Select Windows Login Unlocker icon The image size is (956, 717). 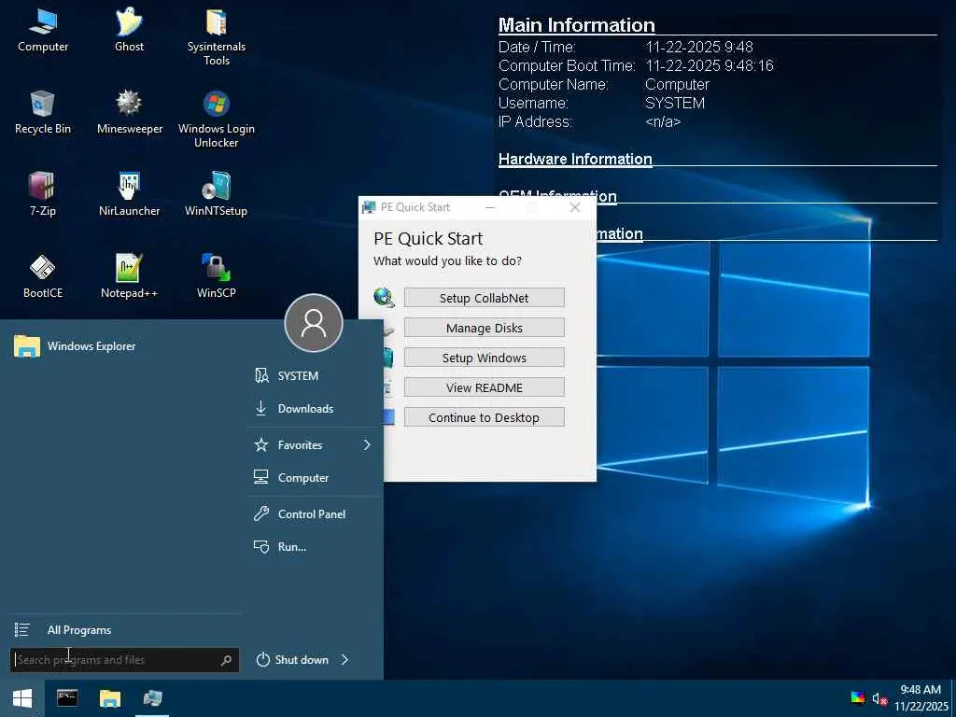click(217, 119)
